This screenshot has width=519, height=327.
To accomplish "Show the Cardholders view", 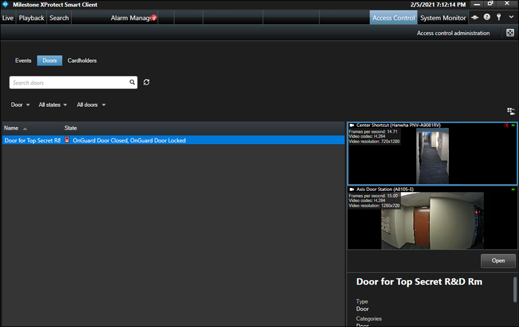I will [x=82, y=60].
